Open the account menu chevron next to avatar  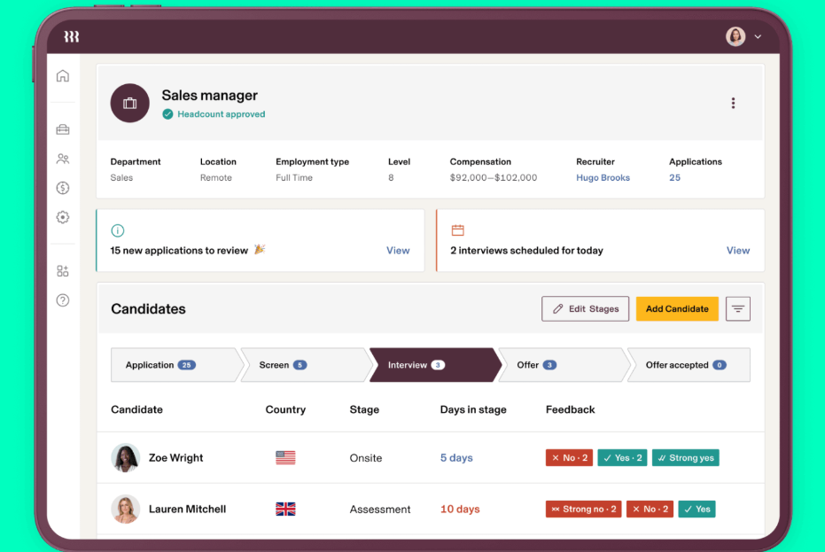[758, 36]
